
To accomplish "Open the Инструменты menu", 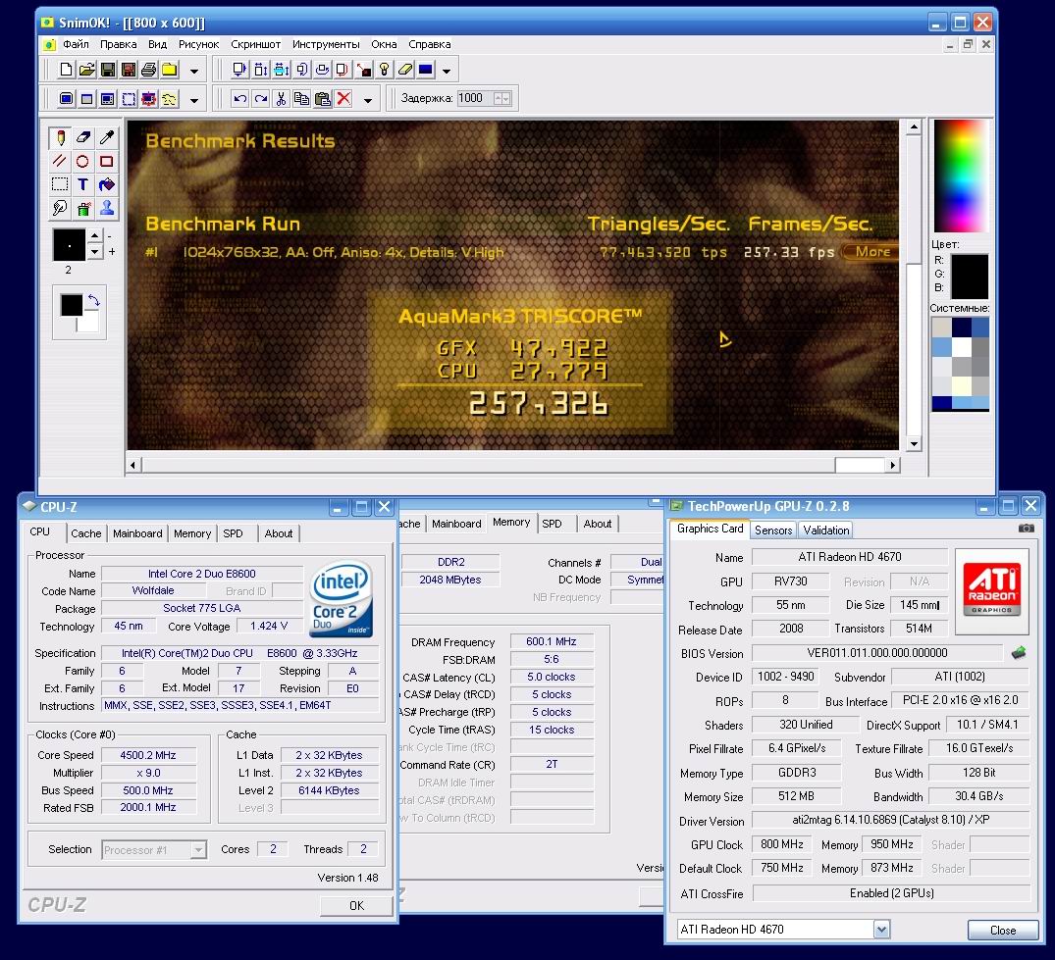I will 326,44.
